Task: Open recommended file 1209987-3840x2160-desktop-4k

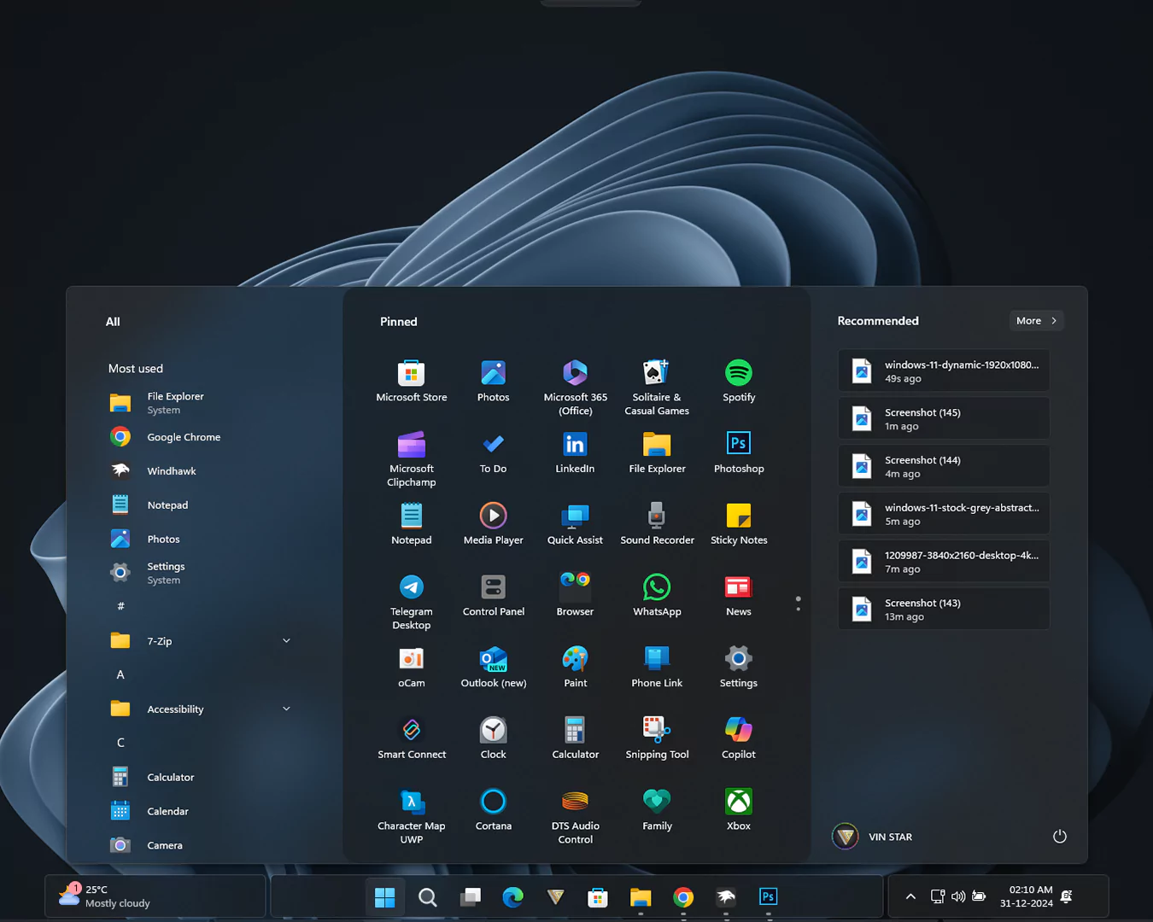Action: 944,561
